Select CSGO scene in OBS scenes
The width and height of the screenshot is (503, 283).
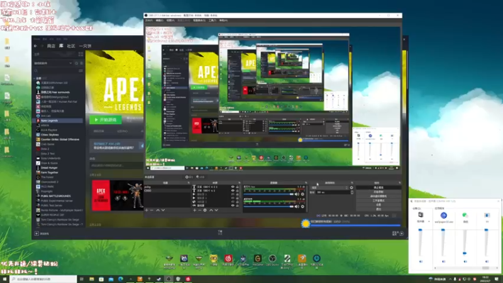click(x=167, y=191)
